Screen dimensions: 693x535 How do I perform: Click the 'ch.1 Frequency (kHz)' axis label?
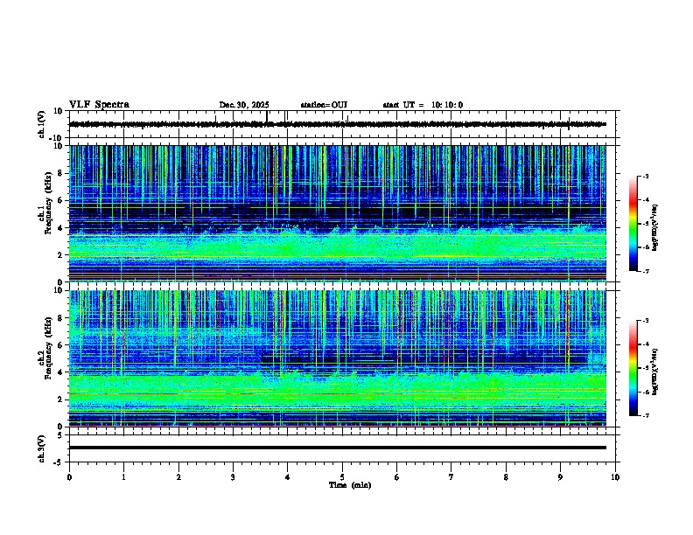tap(45, 203)
